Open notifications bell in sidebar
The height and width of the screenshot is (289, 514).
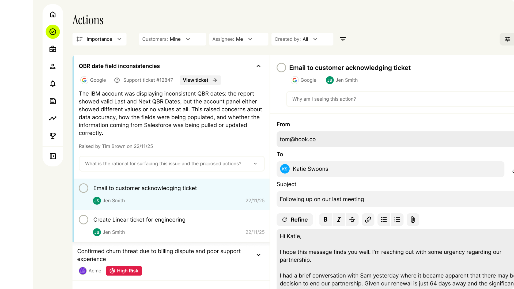(x=53, y=84)
